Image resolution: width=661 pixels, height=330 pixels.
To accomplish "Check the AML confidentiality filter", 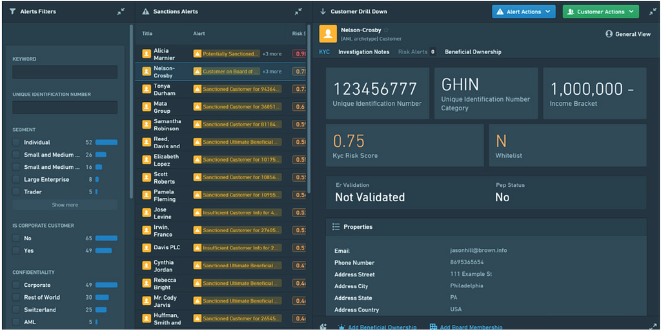I will click(16, 322).
